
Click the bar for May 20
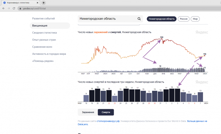pos(97,94)
